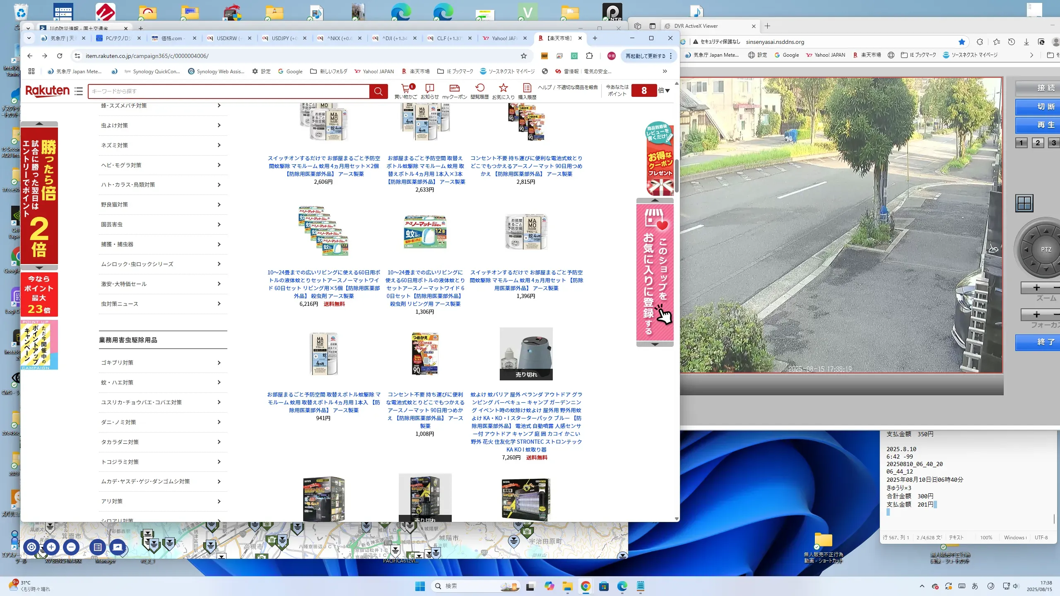This screenshot has width=1060, height=596.
Task: Select DVR camera channel 2
Action: click(1037, 143)
